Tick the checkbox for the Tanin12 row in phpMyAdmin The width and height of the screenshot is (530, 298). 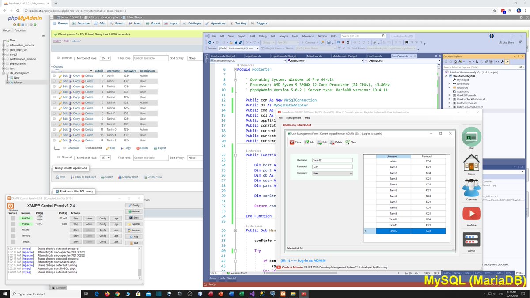[54, 140]
